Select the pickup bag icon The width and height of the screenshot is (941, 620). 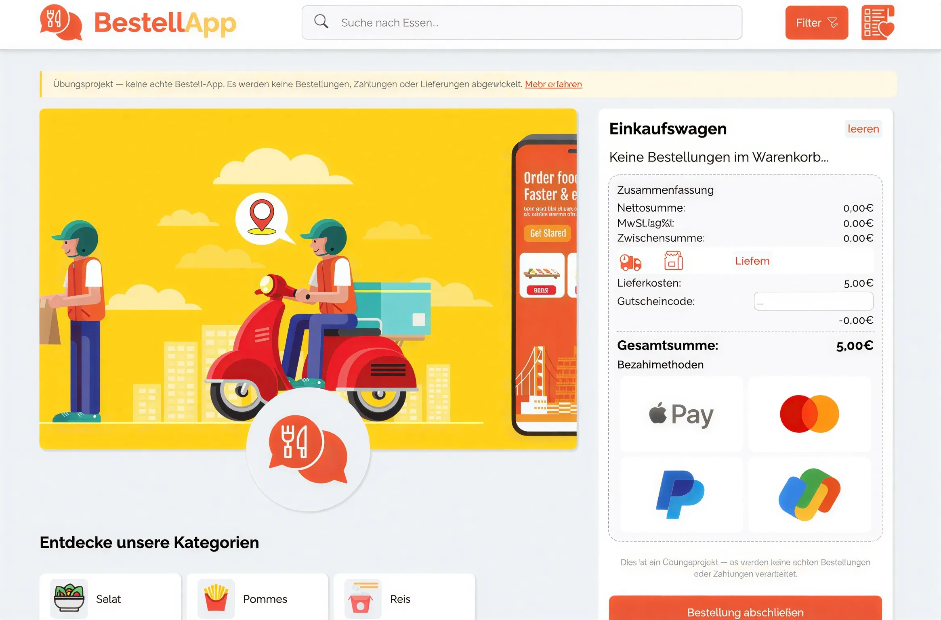pos(673,261)
